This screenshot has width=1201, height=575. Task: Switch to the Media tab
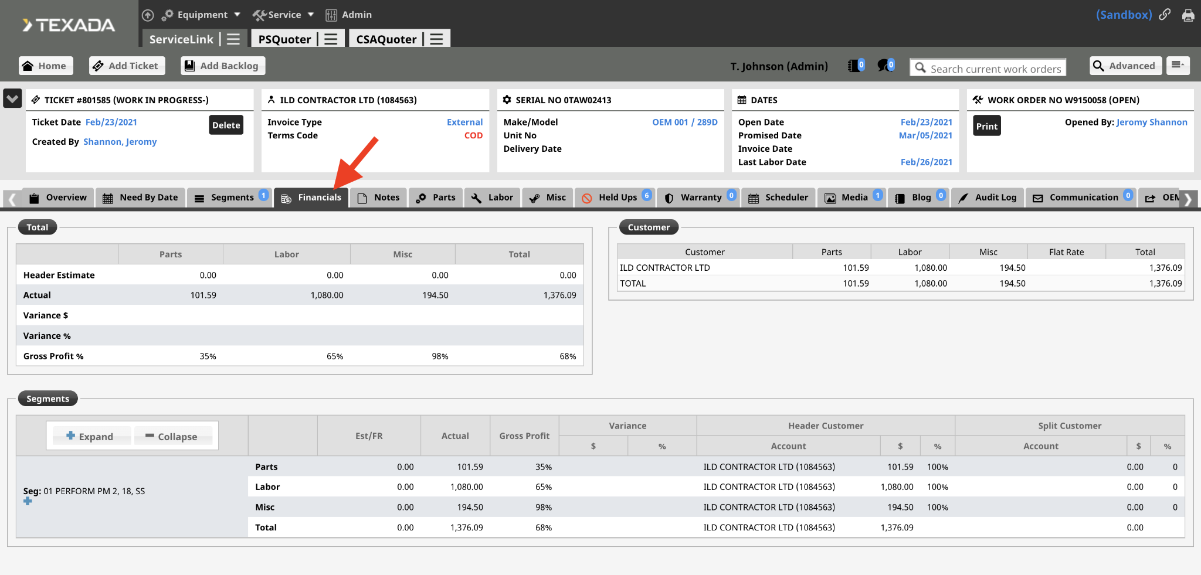coord(852,198)
